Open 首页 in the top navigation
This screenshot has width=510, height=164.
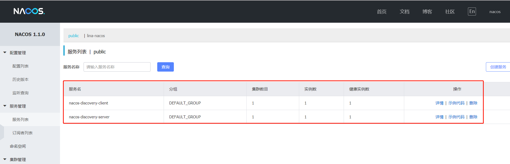pyautogui.click(x=382, y=12)
